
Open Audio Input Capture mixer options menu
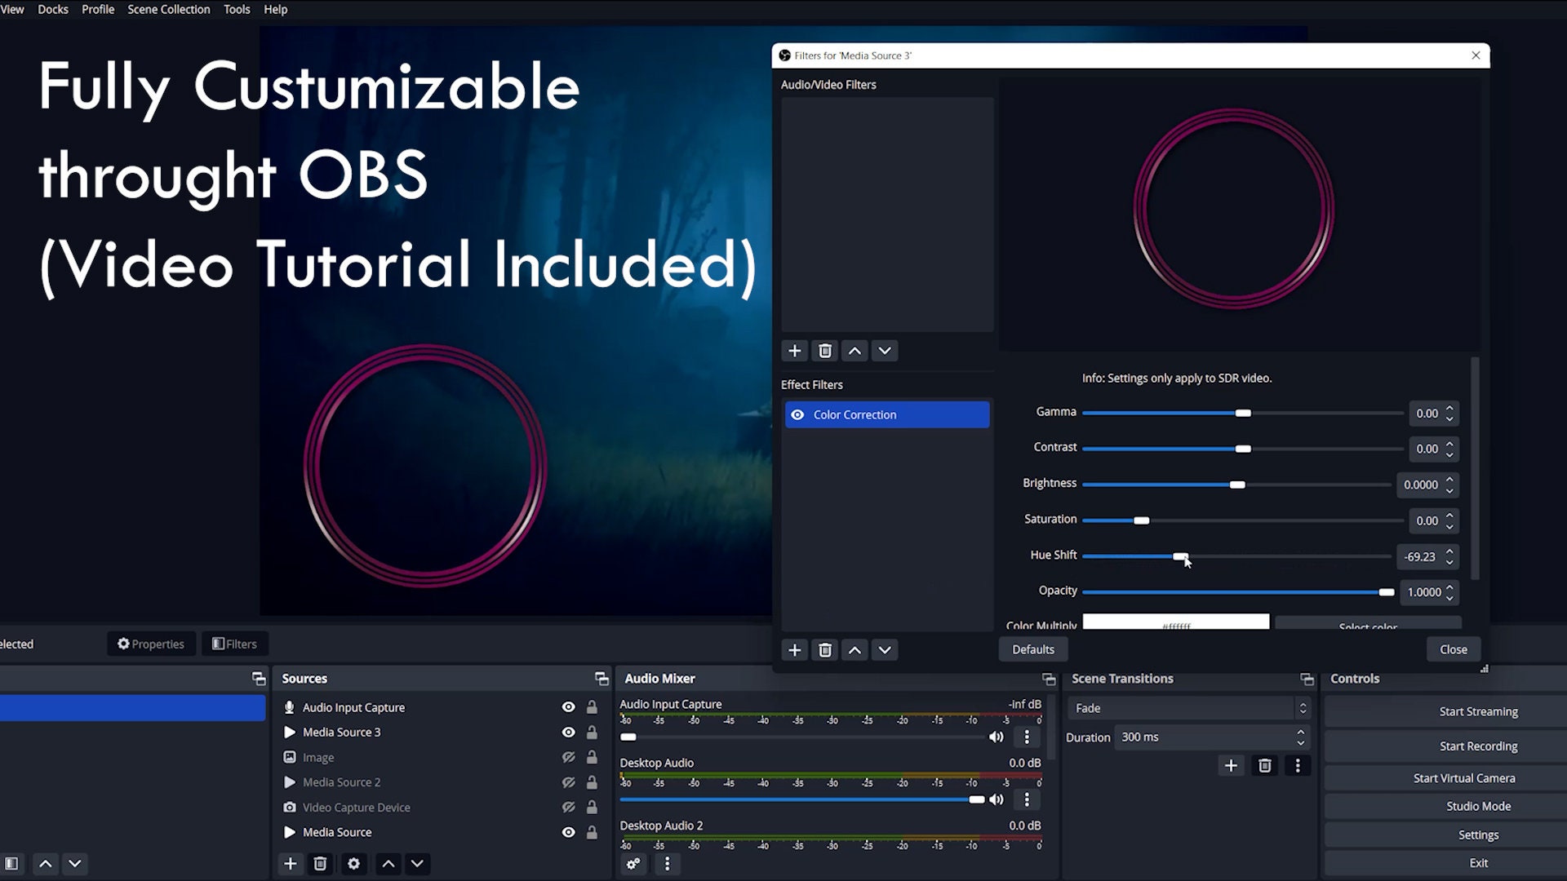[1027, 737]
